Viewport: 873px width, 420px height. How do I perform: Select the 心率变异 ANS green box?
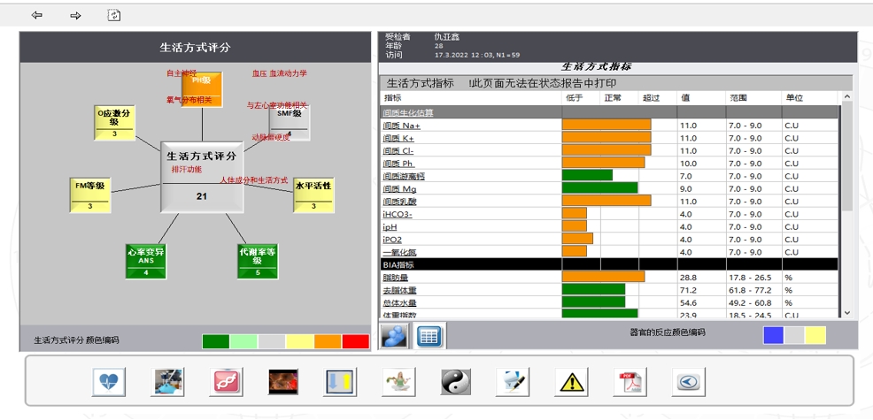146,261
